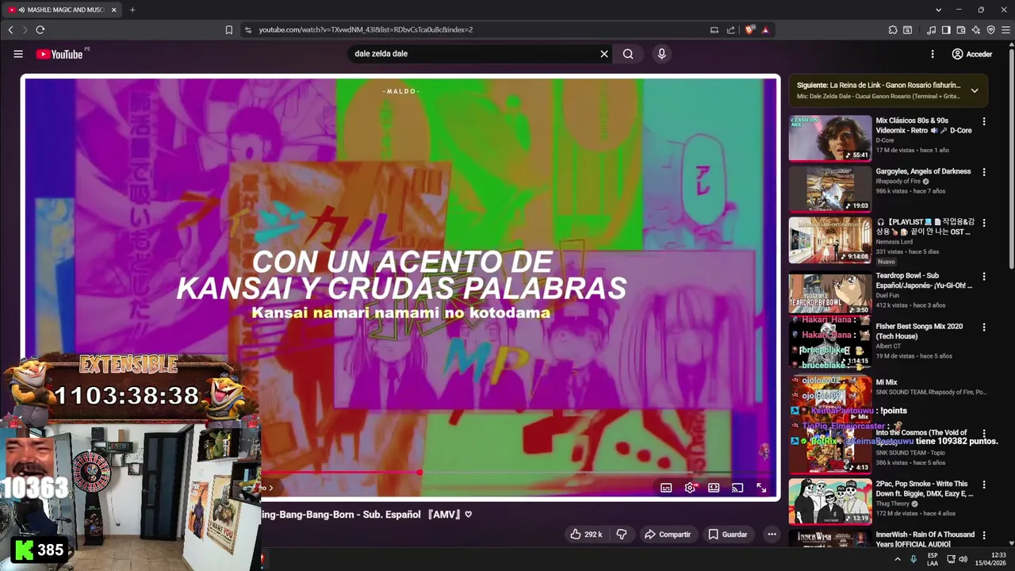
Task: Open options for Gargoyles, Angels of Darkness
Action: pyautogui.click(x=984, y=172)
